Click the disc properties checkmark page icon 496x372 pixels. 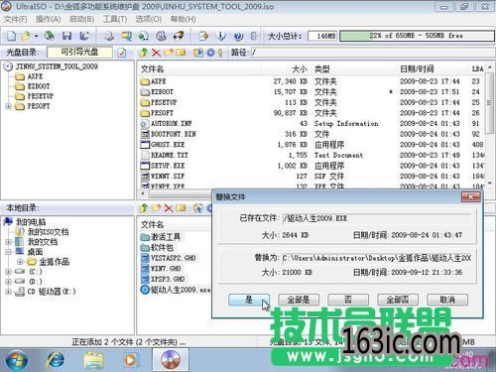pyautogui.click(x=122, y=53)
